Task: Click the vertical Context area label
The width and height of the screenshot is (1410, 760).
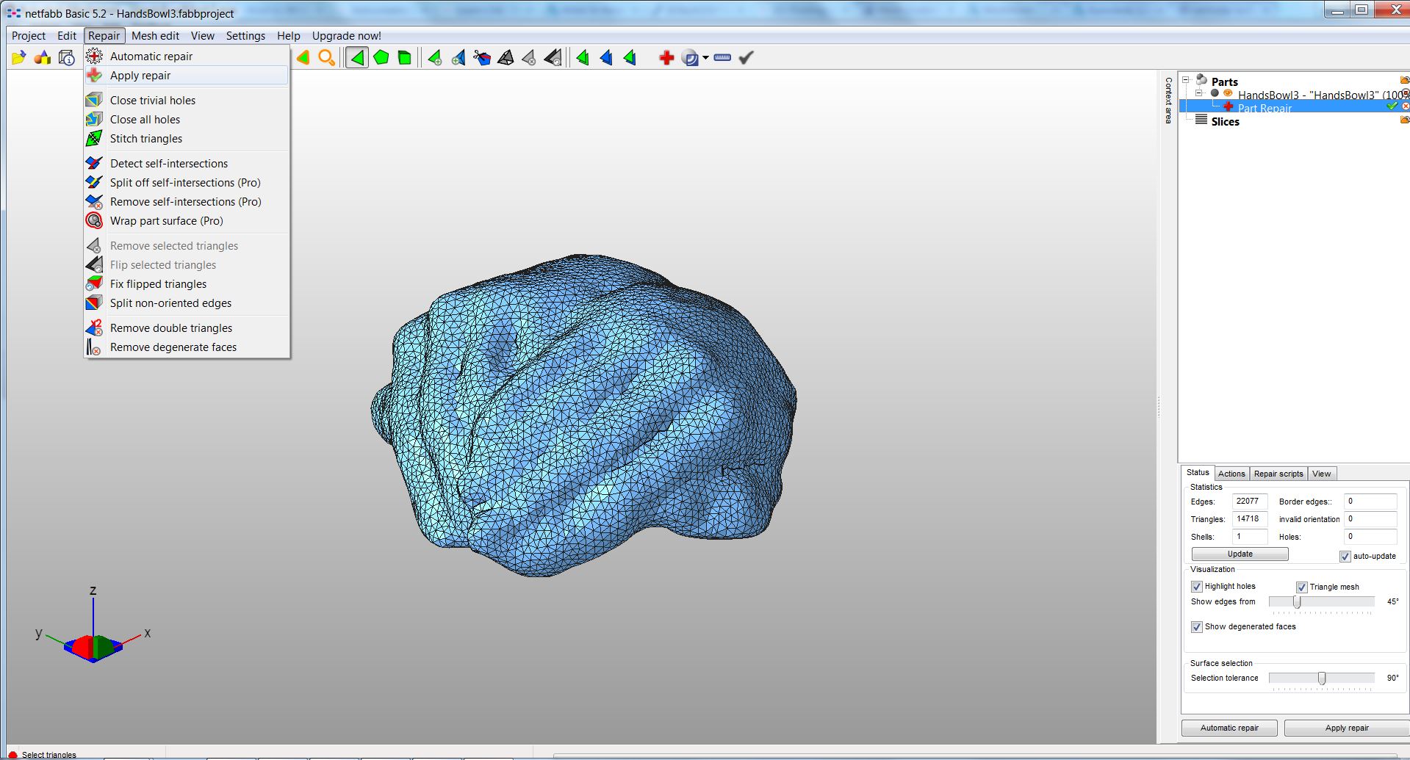Action: [1168, 100]
